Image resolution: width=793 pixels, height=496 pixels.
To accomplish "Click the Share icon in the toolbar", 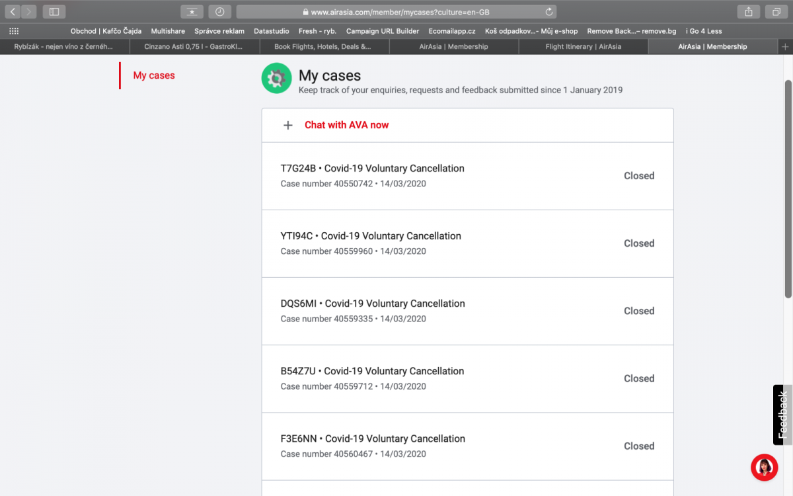I will pos(748,12).
